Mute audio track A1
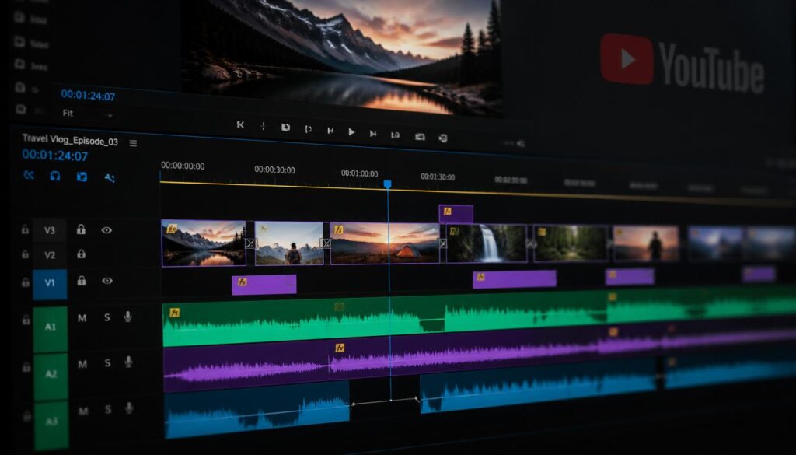The width and height of the screenshot is (796, 455). (82, 318)
